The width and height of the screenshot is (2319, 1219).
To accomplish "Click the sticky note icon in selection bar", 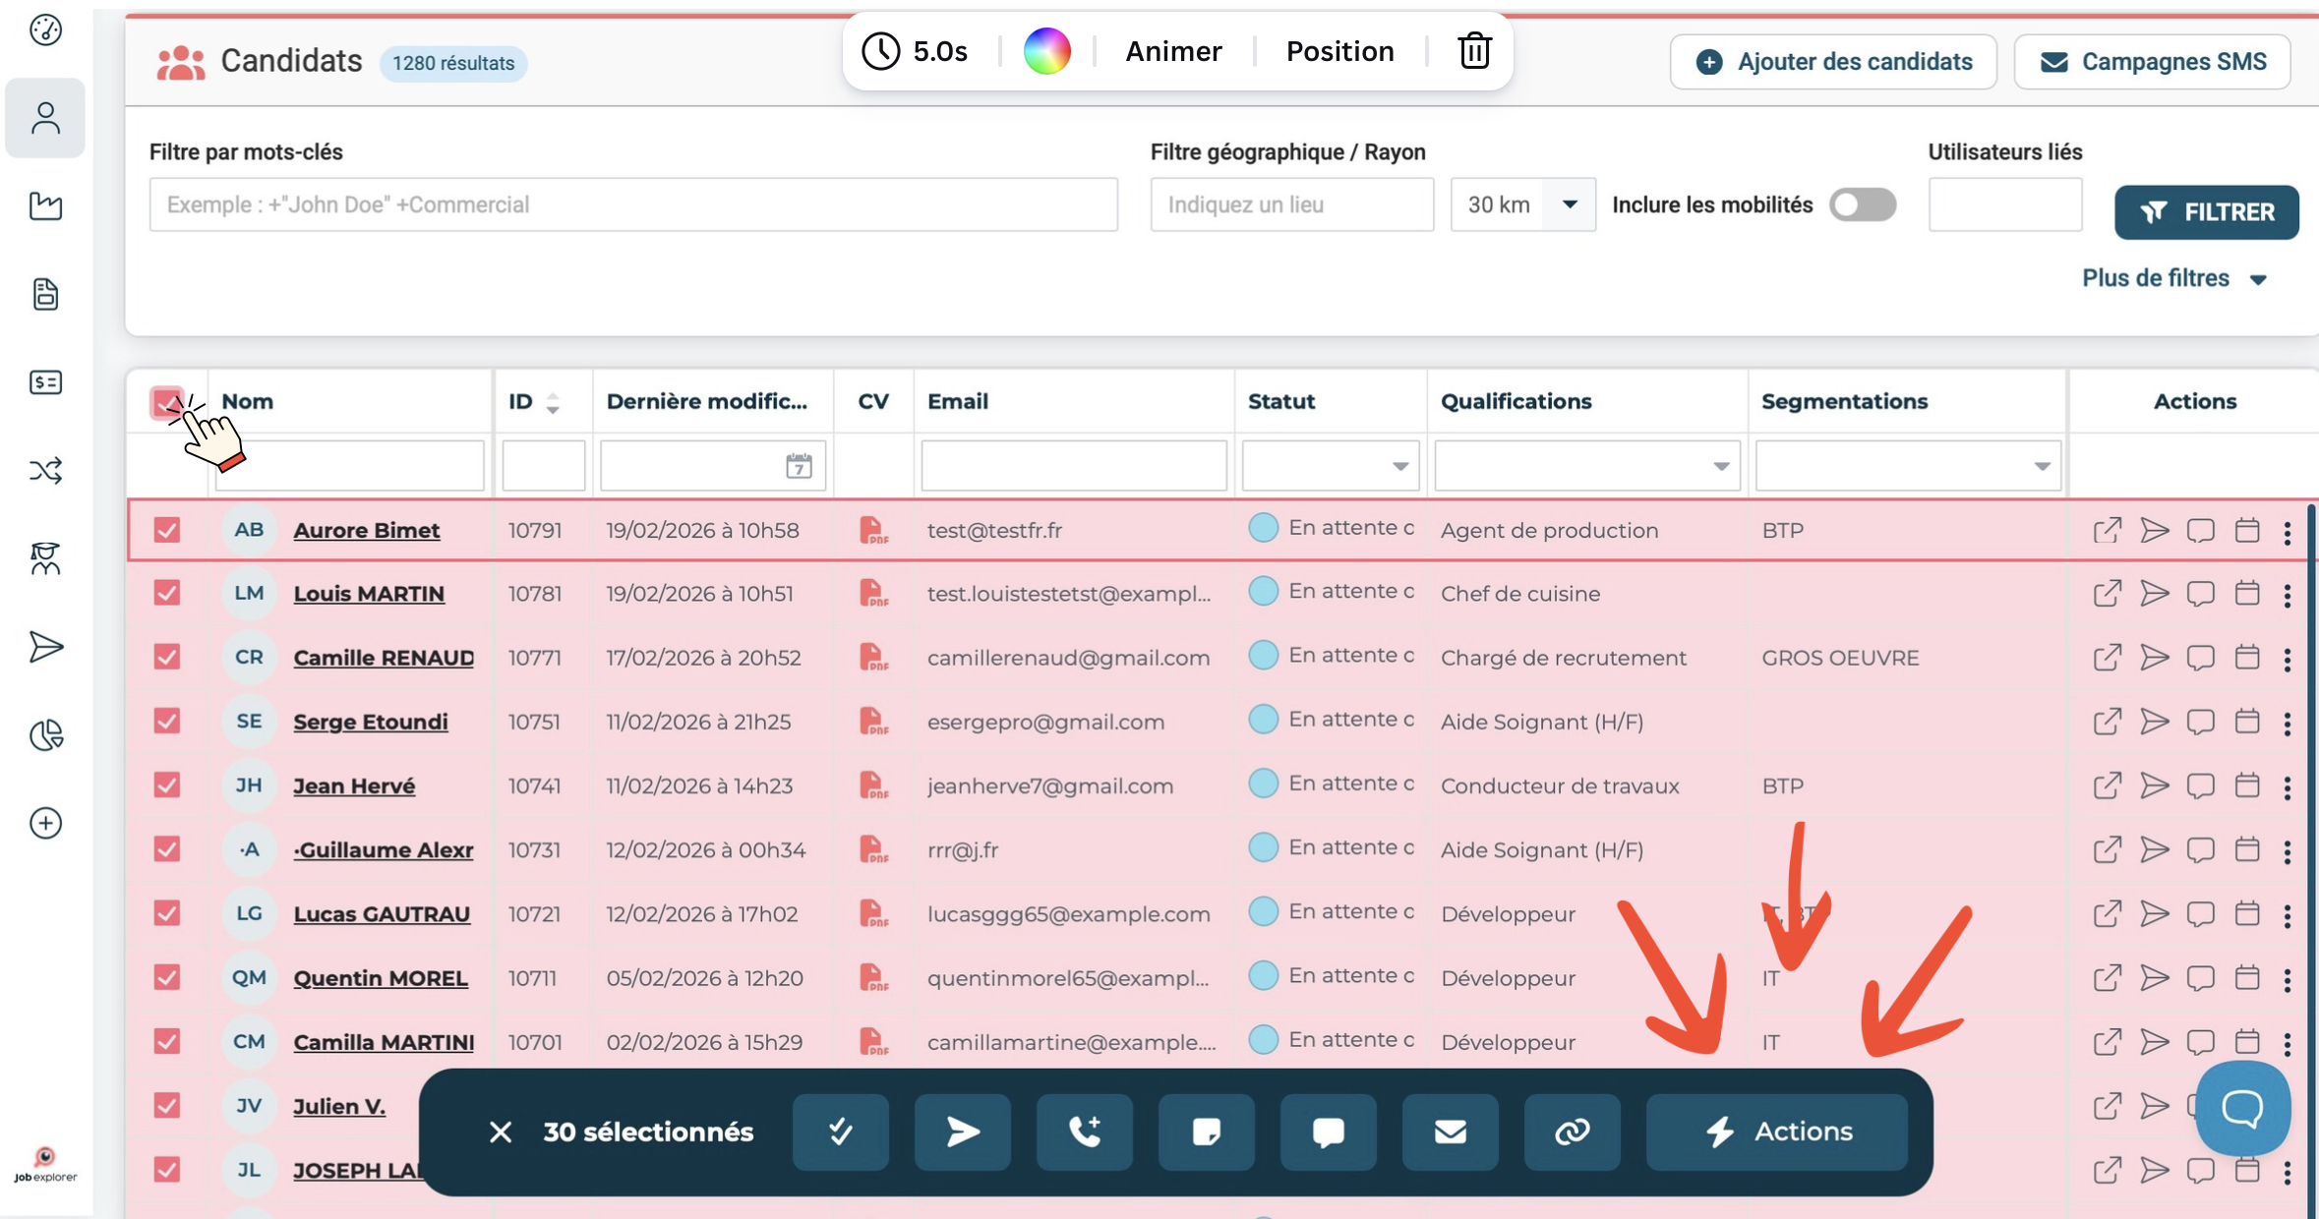I will 1206,1132.
